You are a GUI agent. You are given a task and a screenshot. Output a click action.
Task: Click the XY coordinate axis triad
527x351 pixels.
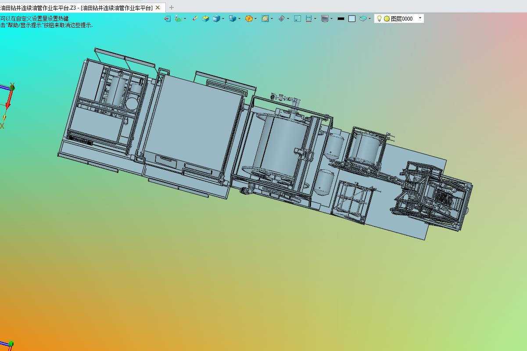pyautogui.click(x=7, y=105)
